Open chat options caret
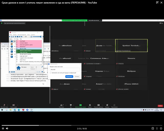 tap(73, 105)
